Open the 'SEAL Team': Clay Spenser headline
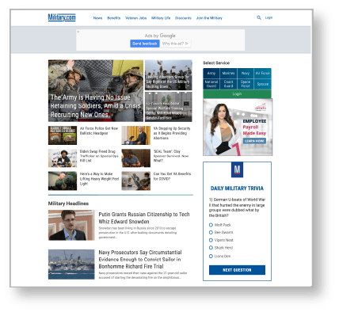The height and width of the screenshot is (312, 339). (x=171, y=156)
